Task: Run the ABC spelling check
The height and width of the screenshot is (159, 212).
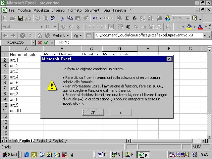Action: coord(53,18)
